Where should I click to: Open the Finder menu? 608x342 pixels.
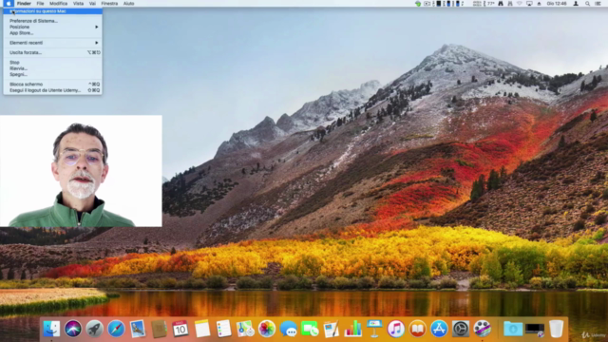coord(24,4)
